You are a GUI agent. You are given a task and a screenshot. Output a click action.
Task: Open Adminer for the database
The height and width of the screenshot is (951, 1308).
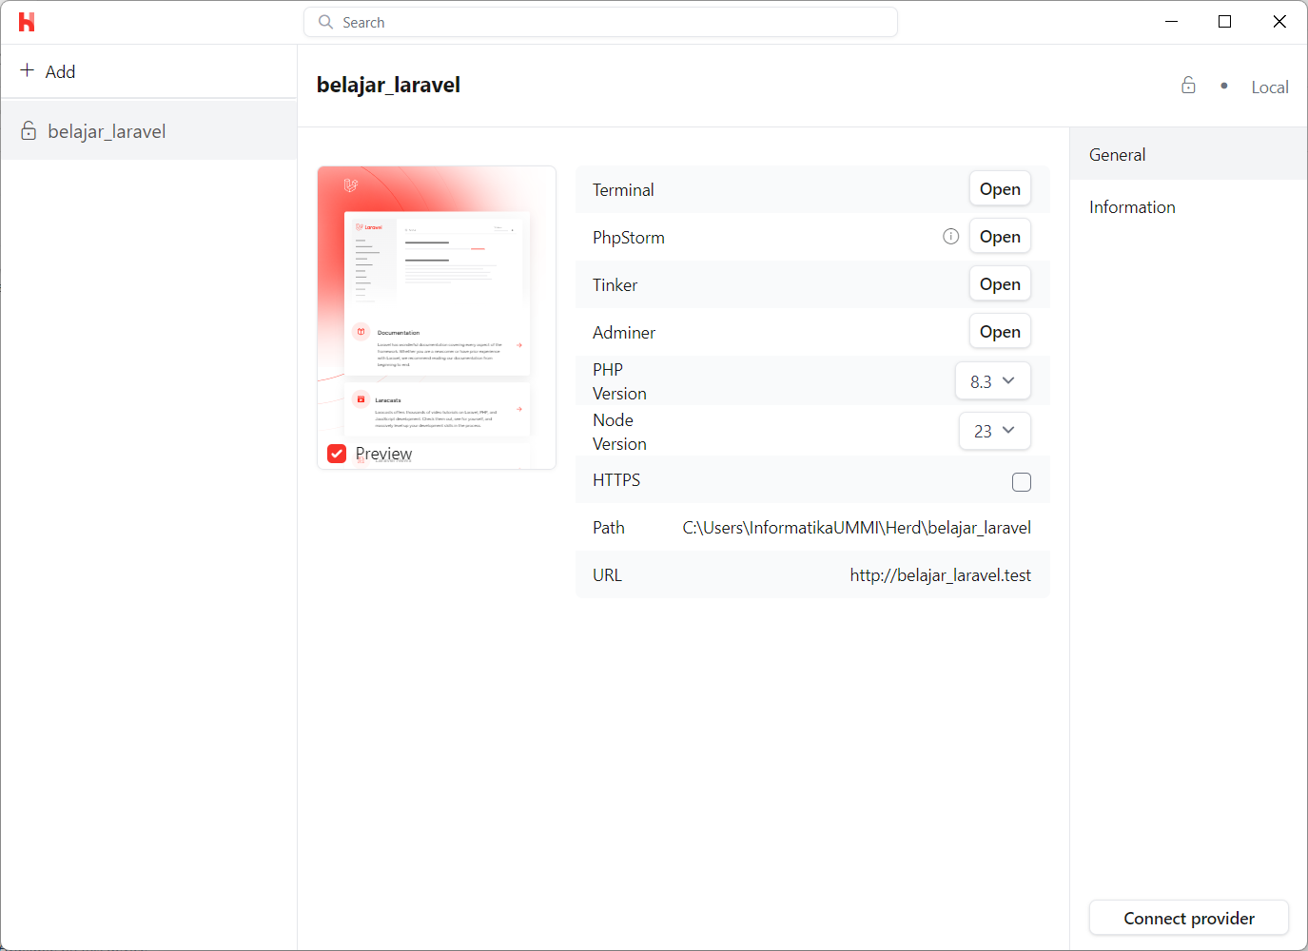coord(1000,331)
